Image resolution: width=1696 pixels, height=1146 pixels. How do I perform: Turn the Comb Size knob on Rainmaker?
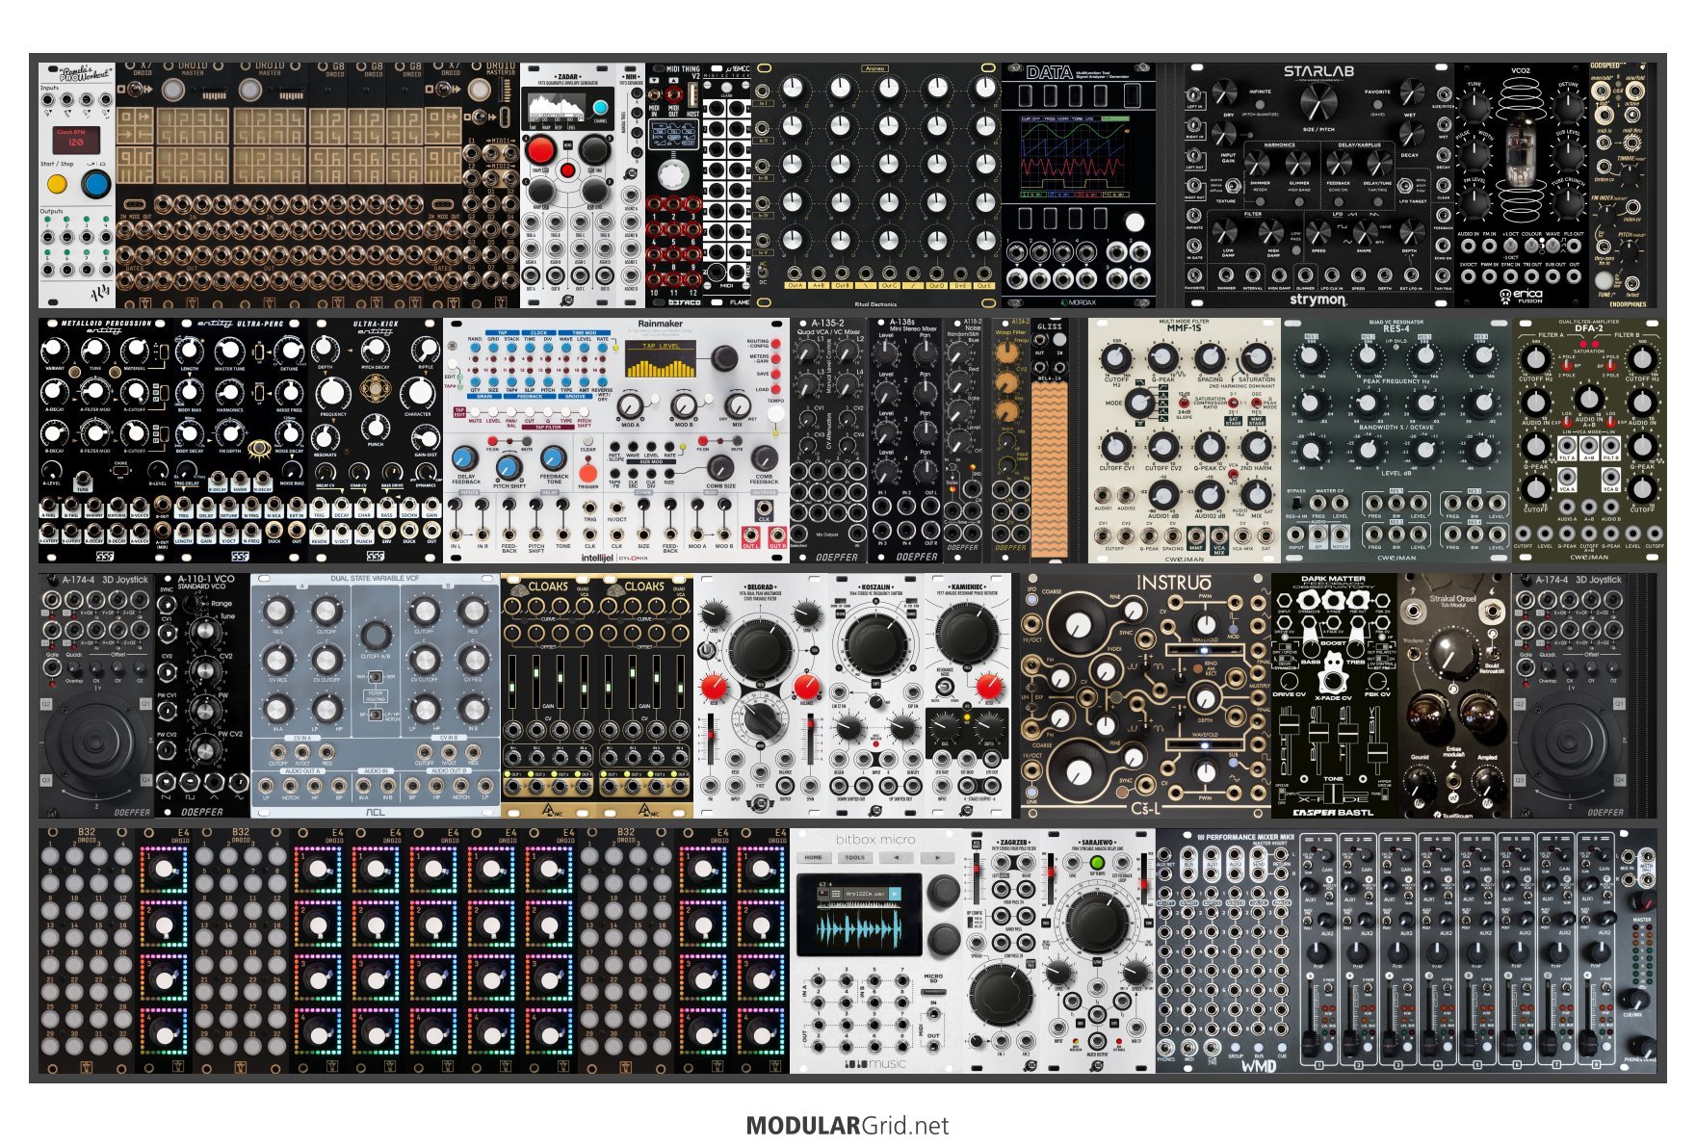click(719, 468)
